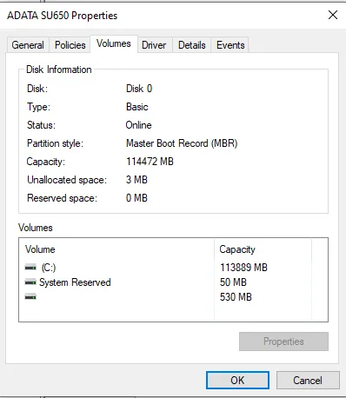Click the 530 MB capacity value

click(x=236, y=297)
